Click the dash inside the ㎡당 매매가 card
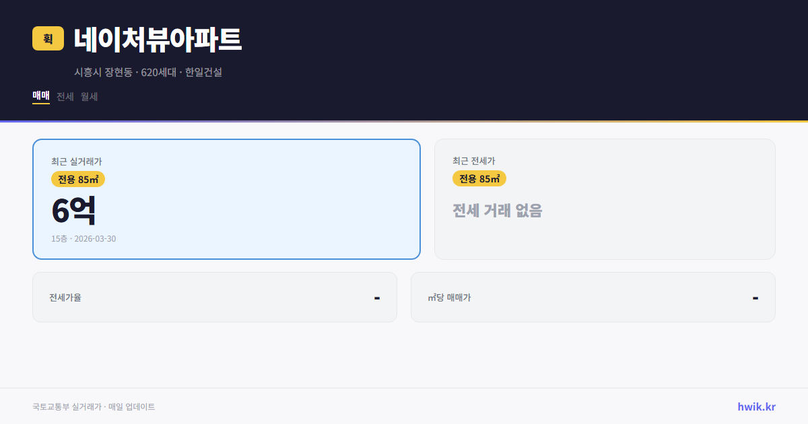 pos(755,297)
